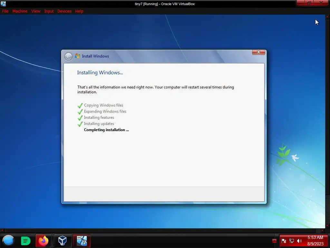Minimize the VirtualBox window
Image resolution: width=330 pixels, height=248 pixels.
tap(301, 3)
